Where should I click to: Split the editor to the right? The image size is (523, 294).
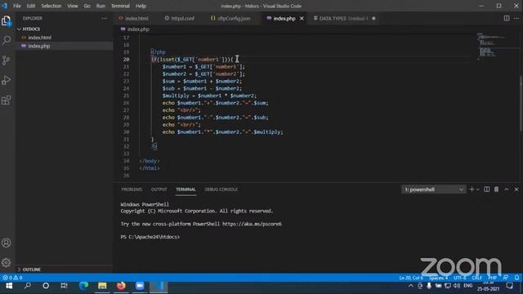(x=507, y=18)
